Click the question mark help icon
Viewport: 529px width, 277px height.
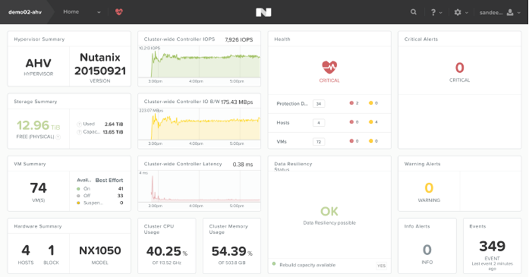click(433, 12)
